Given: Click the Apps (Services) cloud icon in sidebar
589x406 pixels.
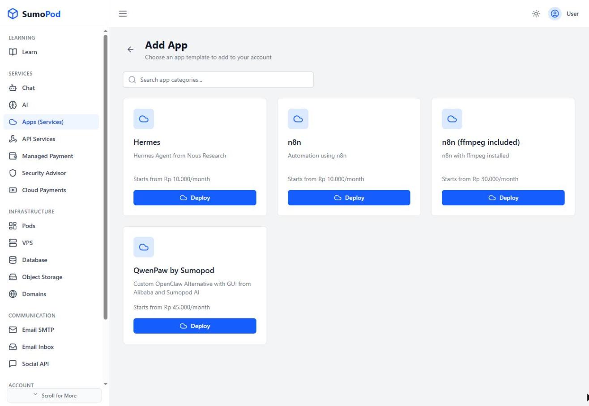Looking at the screenshot, I should point(13,122).
